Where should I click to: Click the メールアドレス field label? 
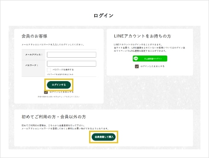pyautogui.click(x=34, y=55)
